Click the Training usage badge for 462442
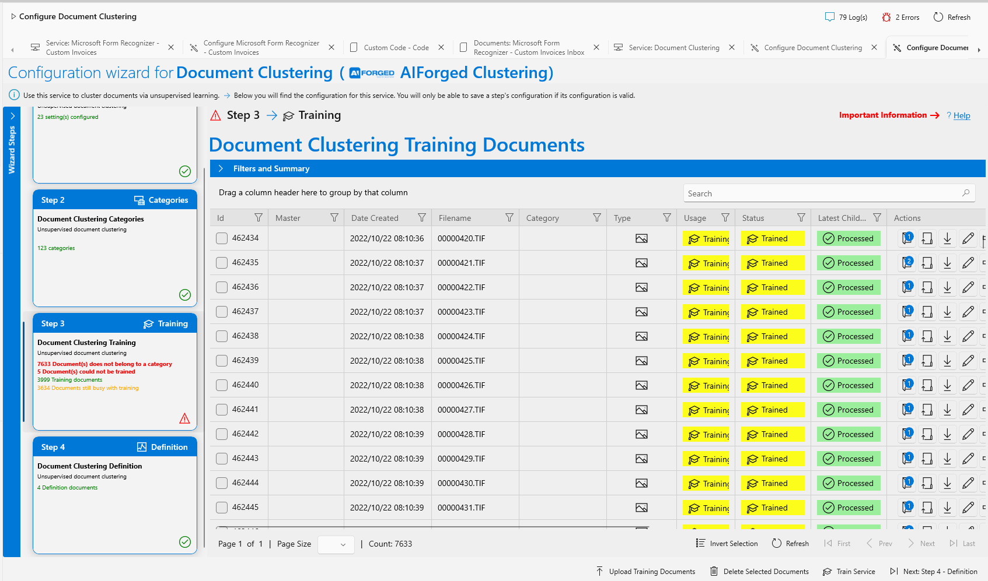The image size is (988, 581). coord(706,434)
